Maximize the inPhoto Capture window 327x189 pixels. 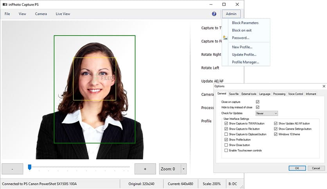(224, 4)
